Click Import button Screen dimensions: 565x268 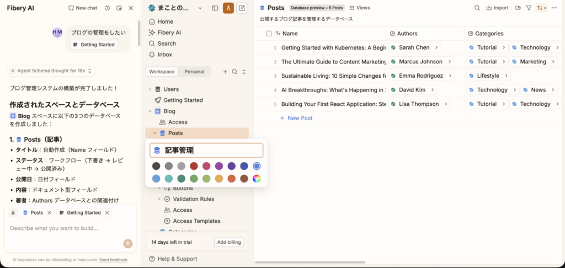pyautogui.click(x=497, y=8)
